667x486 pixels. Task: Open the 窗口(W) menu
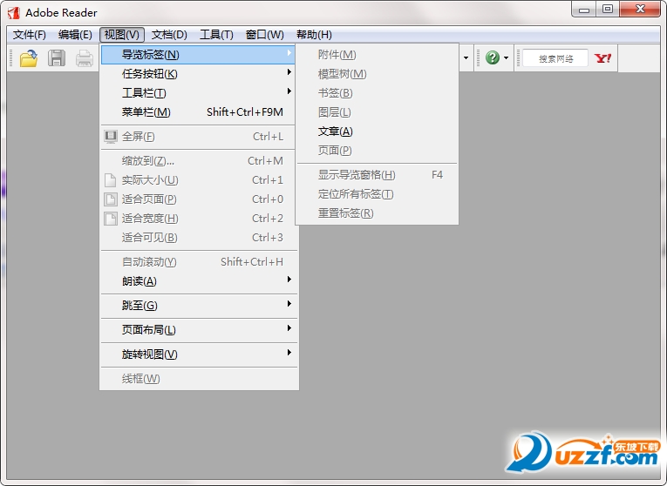(x=264, y=35)
